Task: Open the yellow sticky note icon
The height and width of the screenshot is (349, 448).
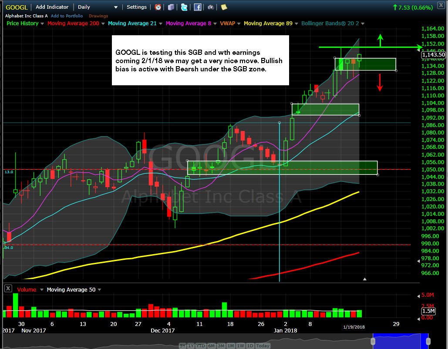Action: pyautogui.click(x=224, y=7)
